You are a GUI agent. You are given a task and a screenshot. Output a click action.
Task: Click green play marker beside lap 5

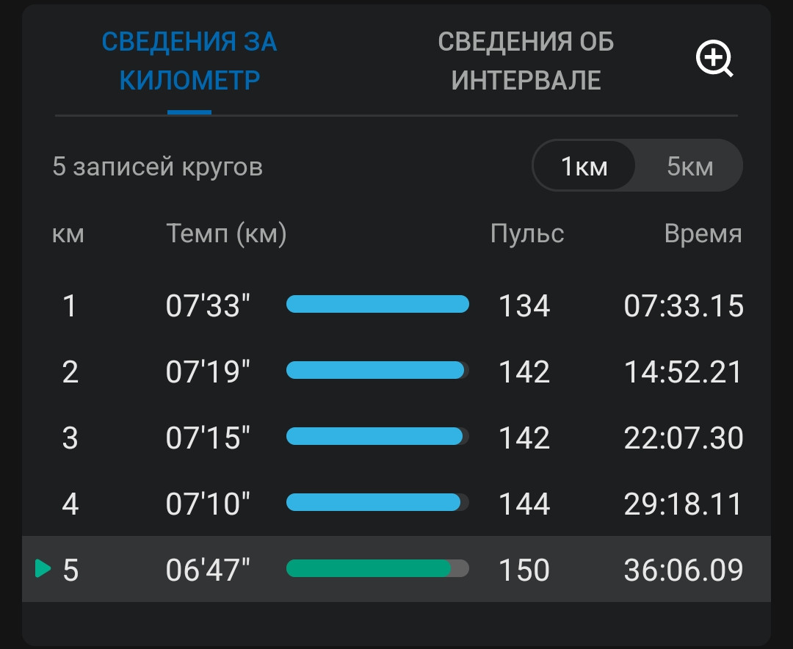pyautogui.click(x=43, y=568)
